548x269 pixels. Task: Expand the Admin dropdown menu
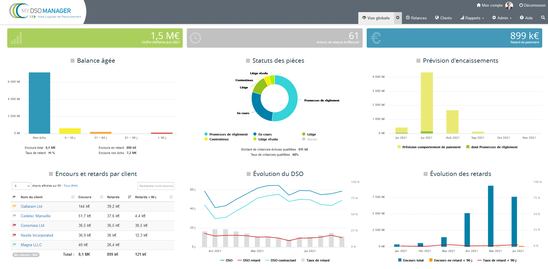click(x=502, y=18)
